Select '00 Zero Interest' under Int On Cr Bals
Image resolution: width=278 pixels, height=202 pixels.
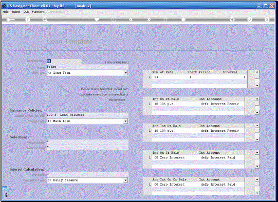point(169,157)
